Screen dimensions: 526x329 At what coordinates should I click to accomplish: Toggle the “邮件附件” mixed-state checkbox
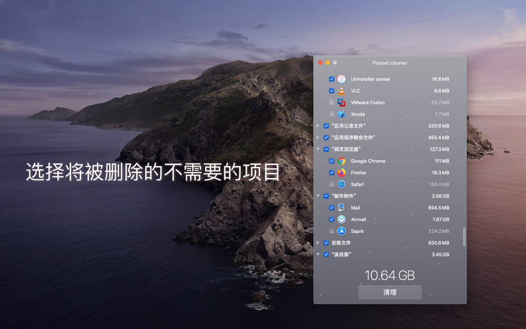click(326, 196)
